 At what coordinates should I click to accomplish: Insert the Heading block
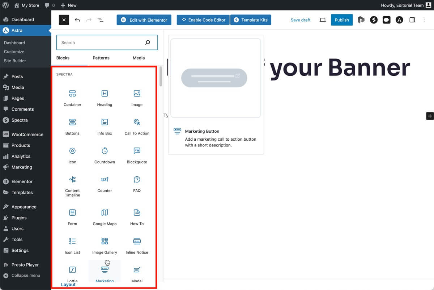(x=105, y=98)
